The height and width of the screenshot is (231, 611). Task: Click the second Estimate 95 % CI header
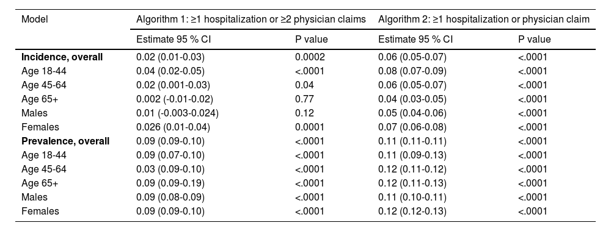pyautogui.click(x=415, y=39)
